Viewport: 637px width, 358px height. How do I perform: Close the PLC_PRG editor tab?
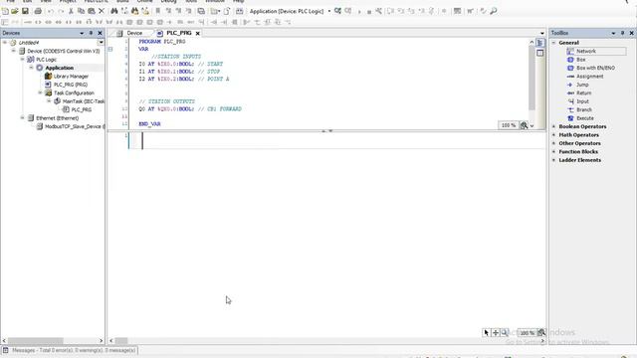click(x=198, y=33)
